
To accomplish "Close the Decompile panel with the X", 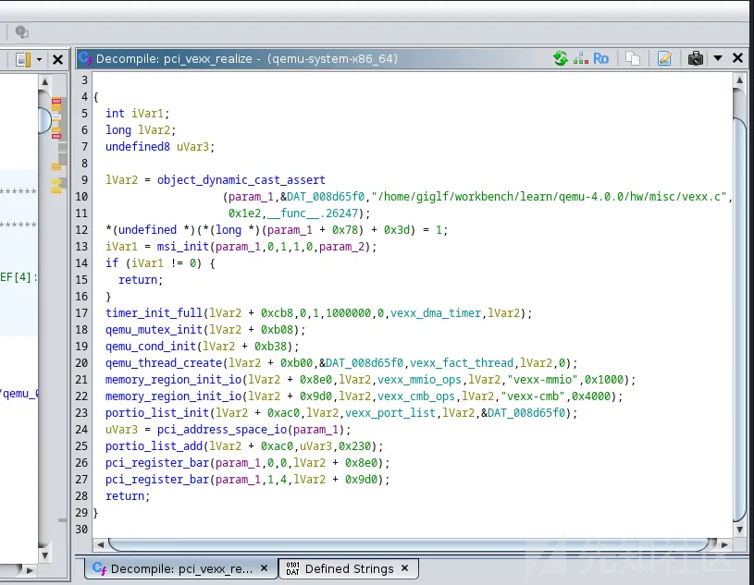I will (737, 58).
